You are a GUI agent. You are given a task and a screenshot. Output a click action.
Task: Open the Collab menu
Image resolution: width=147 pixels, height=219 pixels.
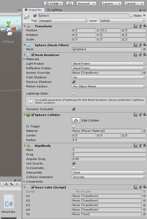tap(54, 4)
